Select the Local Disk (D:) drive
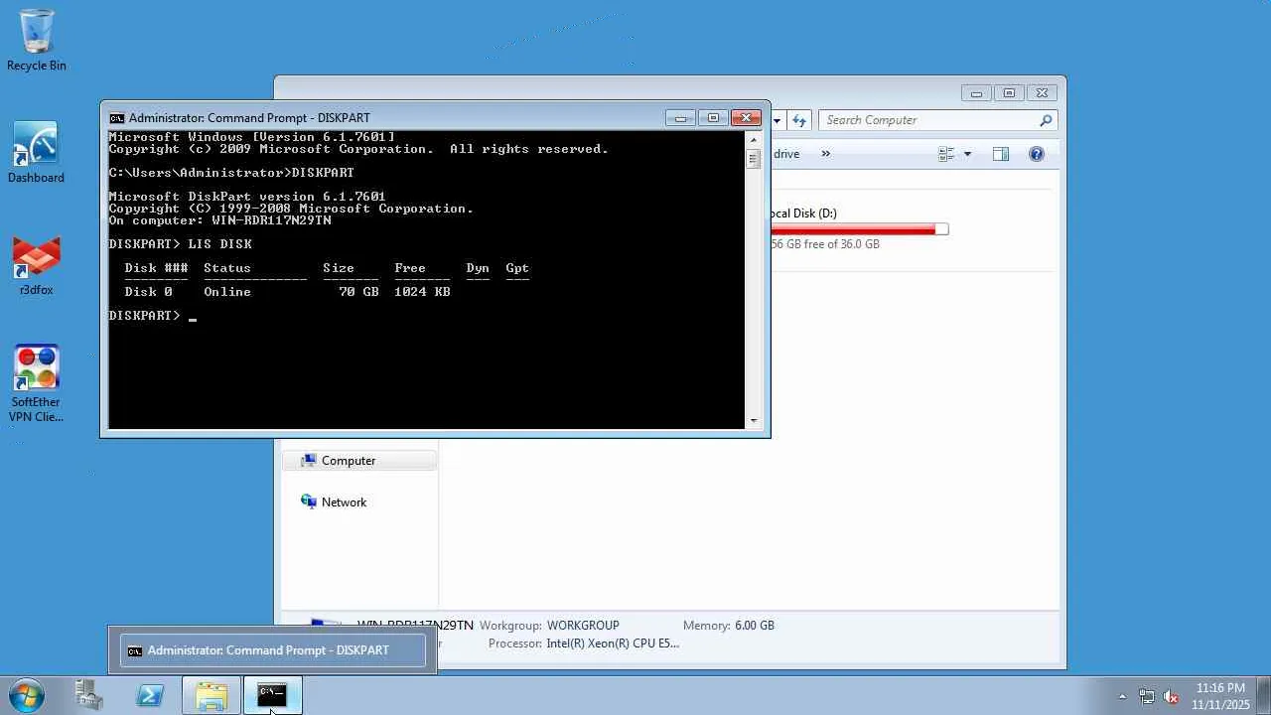Viewport: 1271px width, 715px height. point(860,229)
